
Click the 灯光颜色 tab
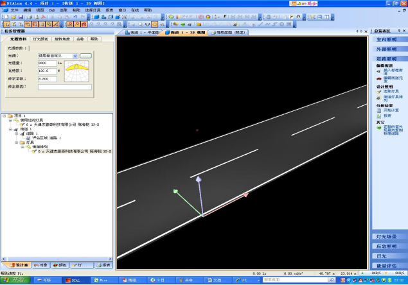point(41,39)
